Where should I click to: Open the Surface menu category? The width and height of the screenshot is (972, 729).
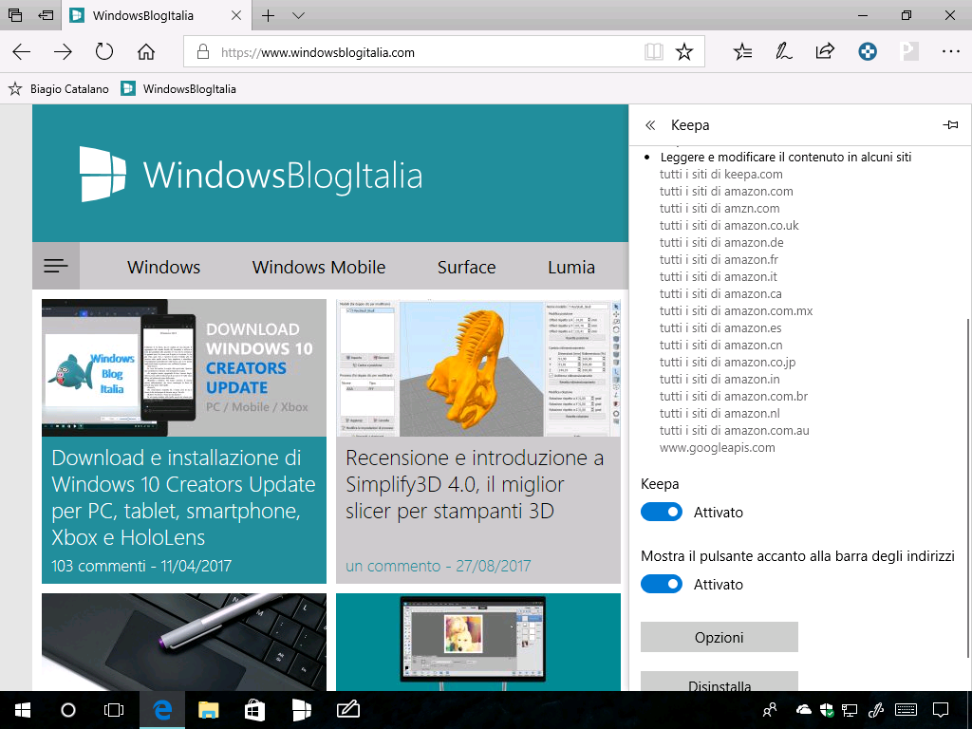466,267
